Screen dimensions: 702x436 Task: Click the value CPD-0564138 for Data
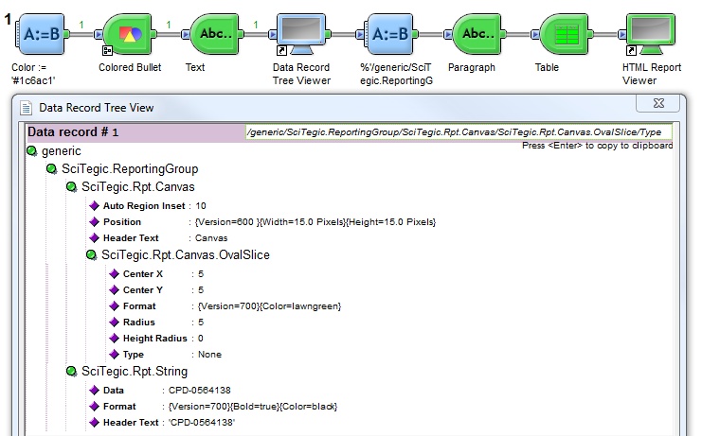tap(200, 390)
